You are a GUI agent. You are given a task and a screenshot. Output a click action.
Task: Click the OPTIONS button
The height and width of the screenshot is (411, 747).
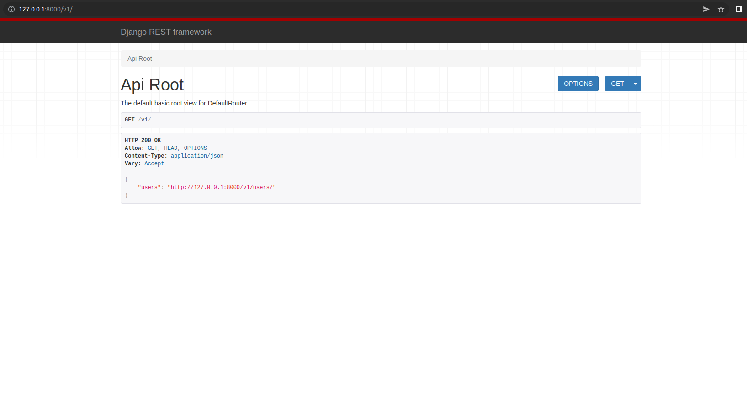click(x=577, y=84)
